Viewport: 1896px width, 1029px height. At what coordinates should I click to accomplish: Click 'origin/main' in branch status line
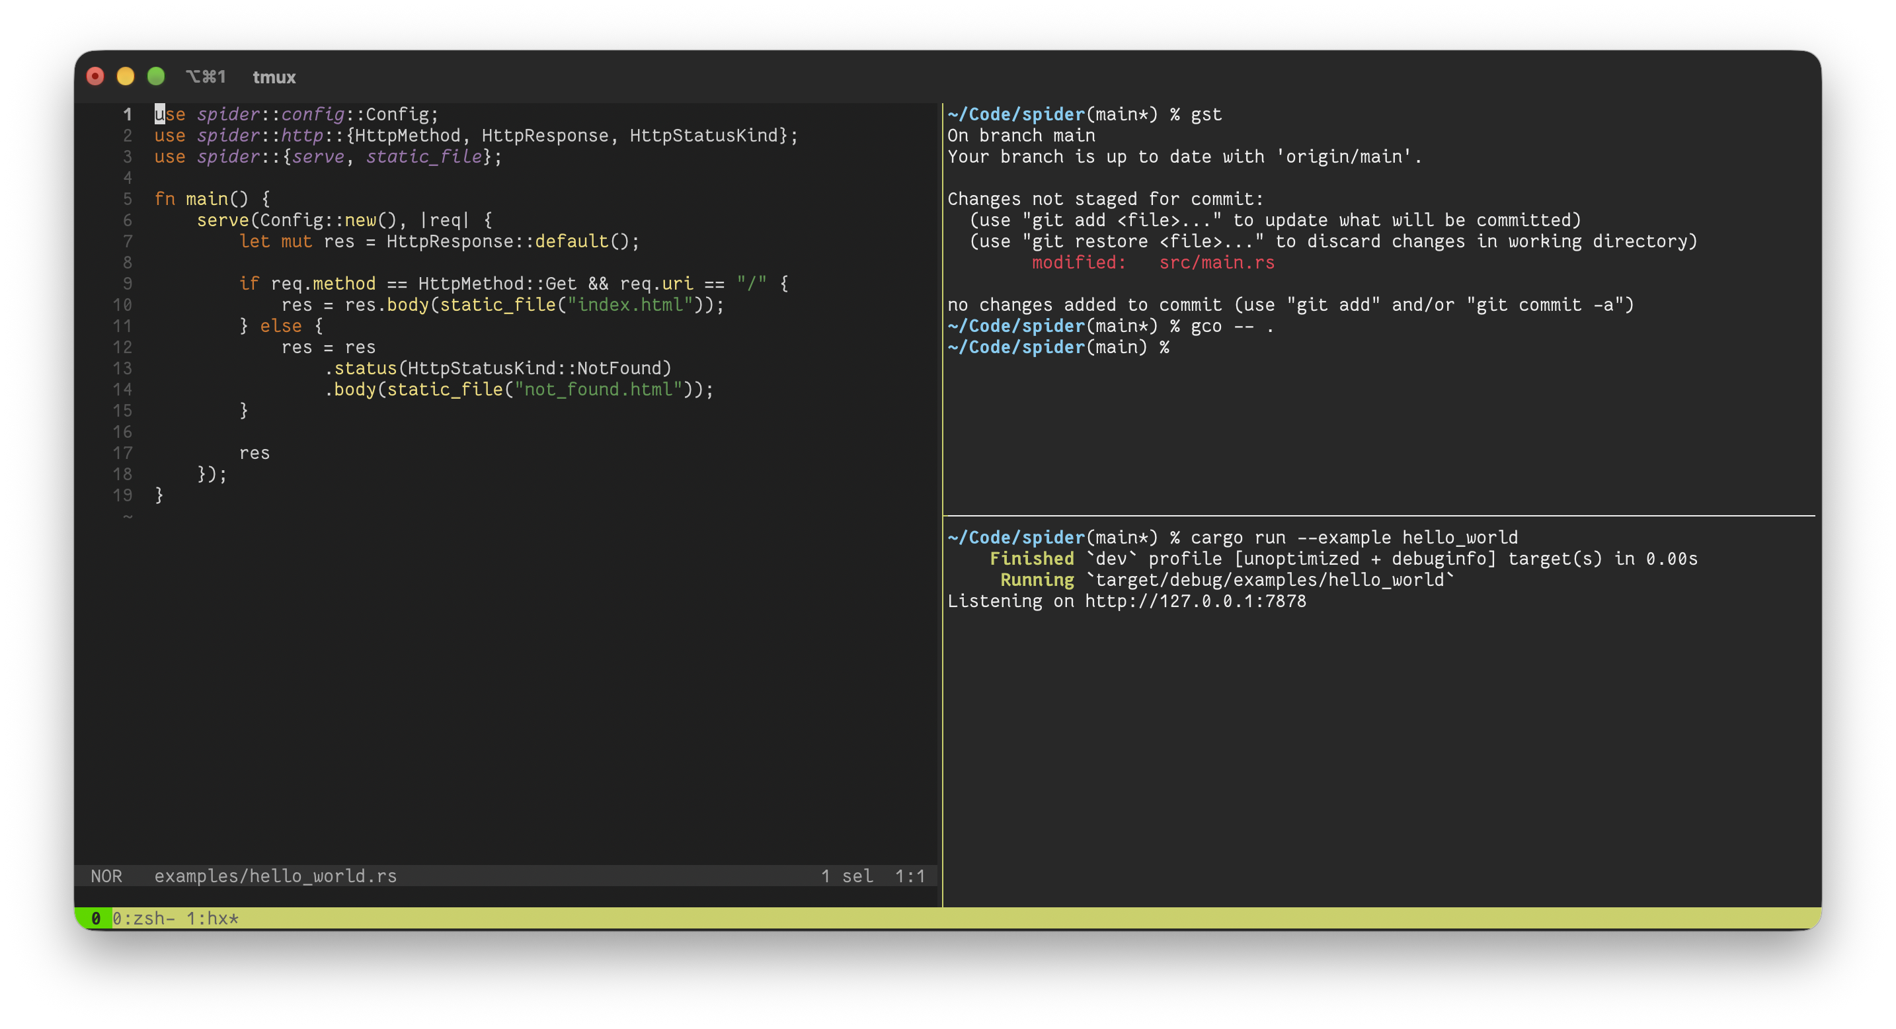click(1343, 157)
